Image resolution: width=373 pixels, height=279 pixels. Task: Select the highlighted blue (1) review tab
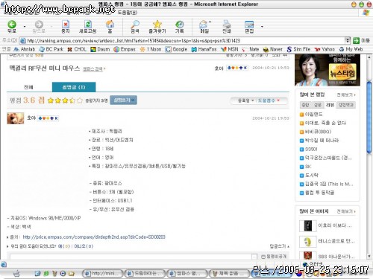74,87
